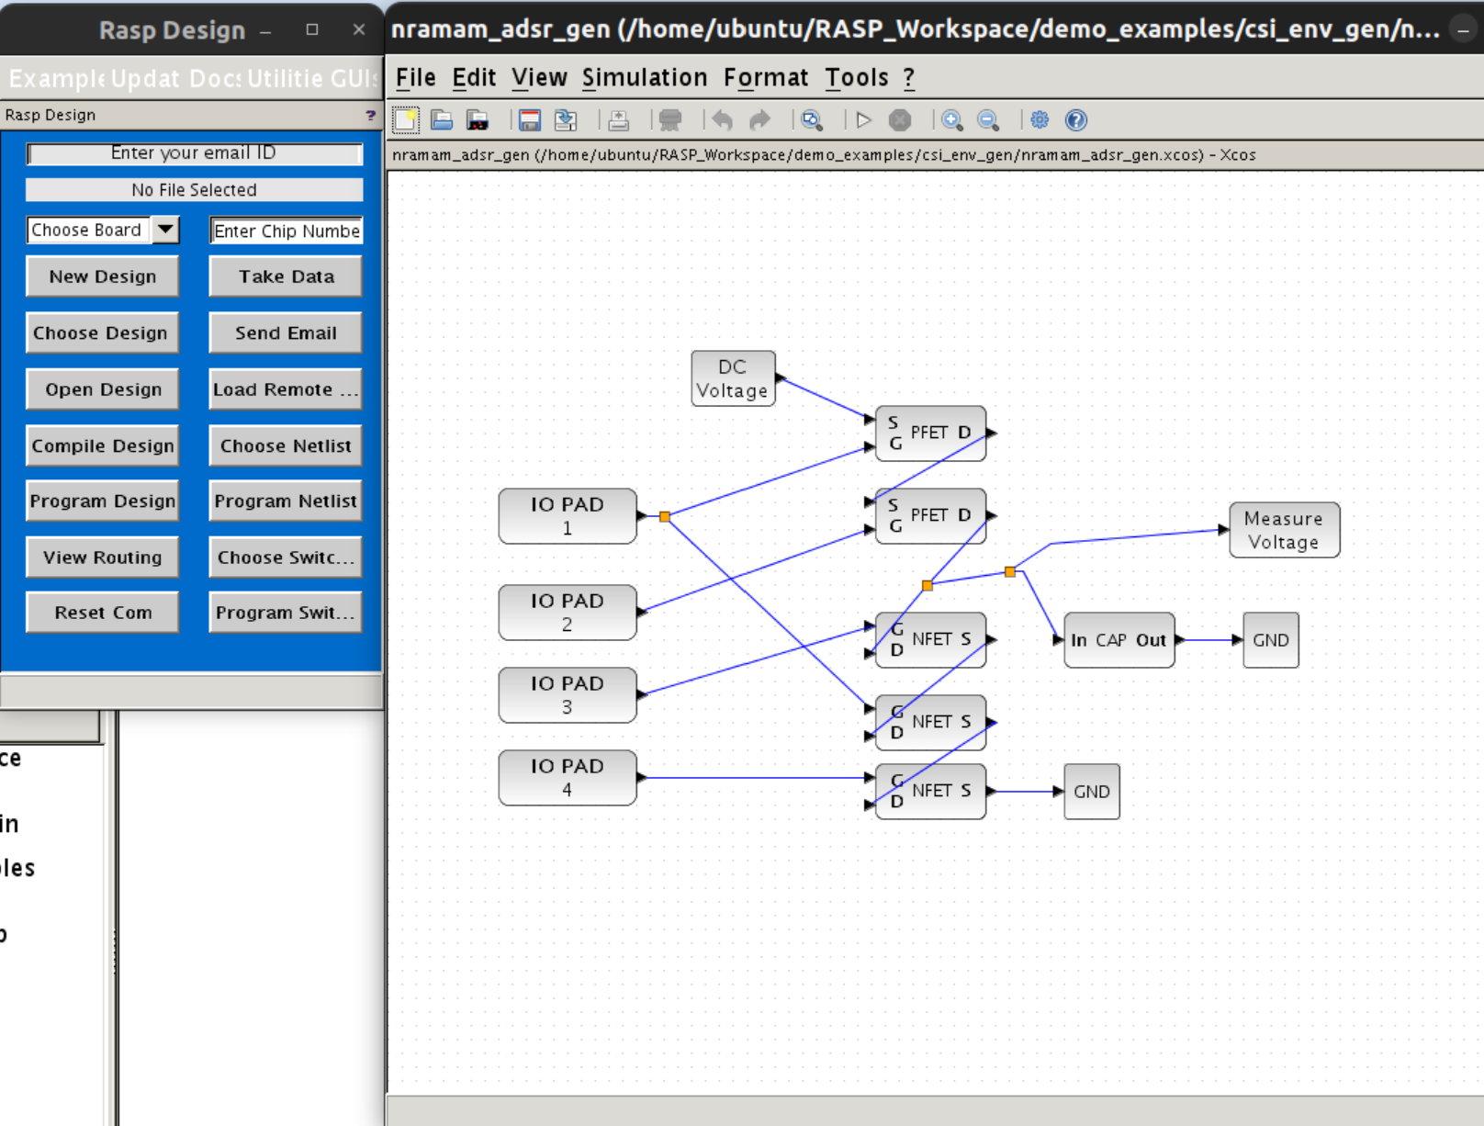1484x1126 pixels.
Task: Open the Simulation menu
Action: point(644,78)
